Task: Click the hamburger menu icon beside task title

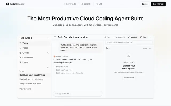Action: click(x=55, y=37)
